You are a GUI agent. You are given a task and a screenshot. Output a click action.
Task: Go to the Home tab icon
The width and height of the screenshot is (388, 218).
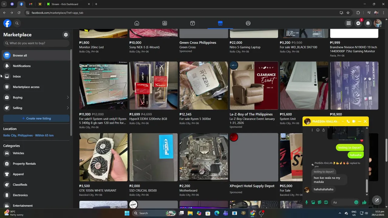click(137, 23)
